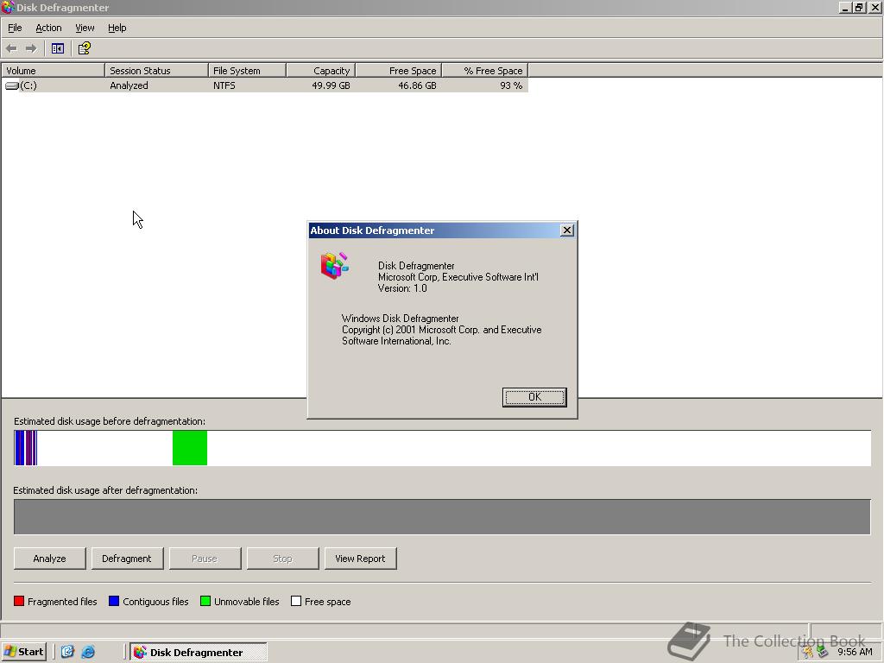The height and width of the screenshot is (663, 884).
Task: Click the Disk Defragmenter title bar icon
Action: pos(7,7)
